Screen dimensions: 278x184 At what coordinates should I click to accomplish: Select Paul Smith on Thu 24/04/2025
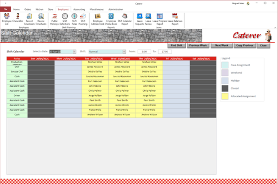(x=149, y=101)
